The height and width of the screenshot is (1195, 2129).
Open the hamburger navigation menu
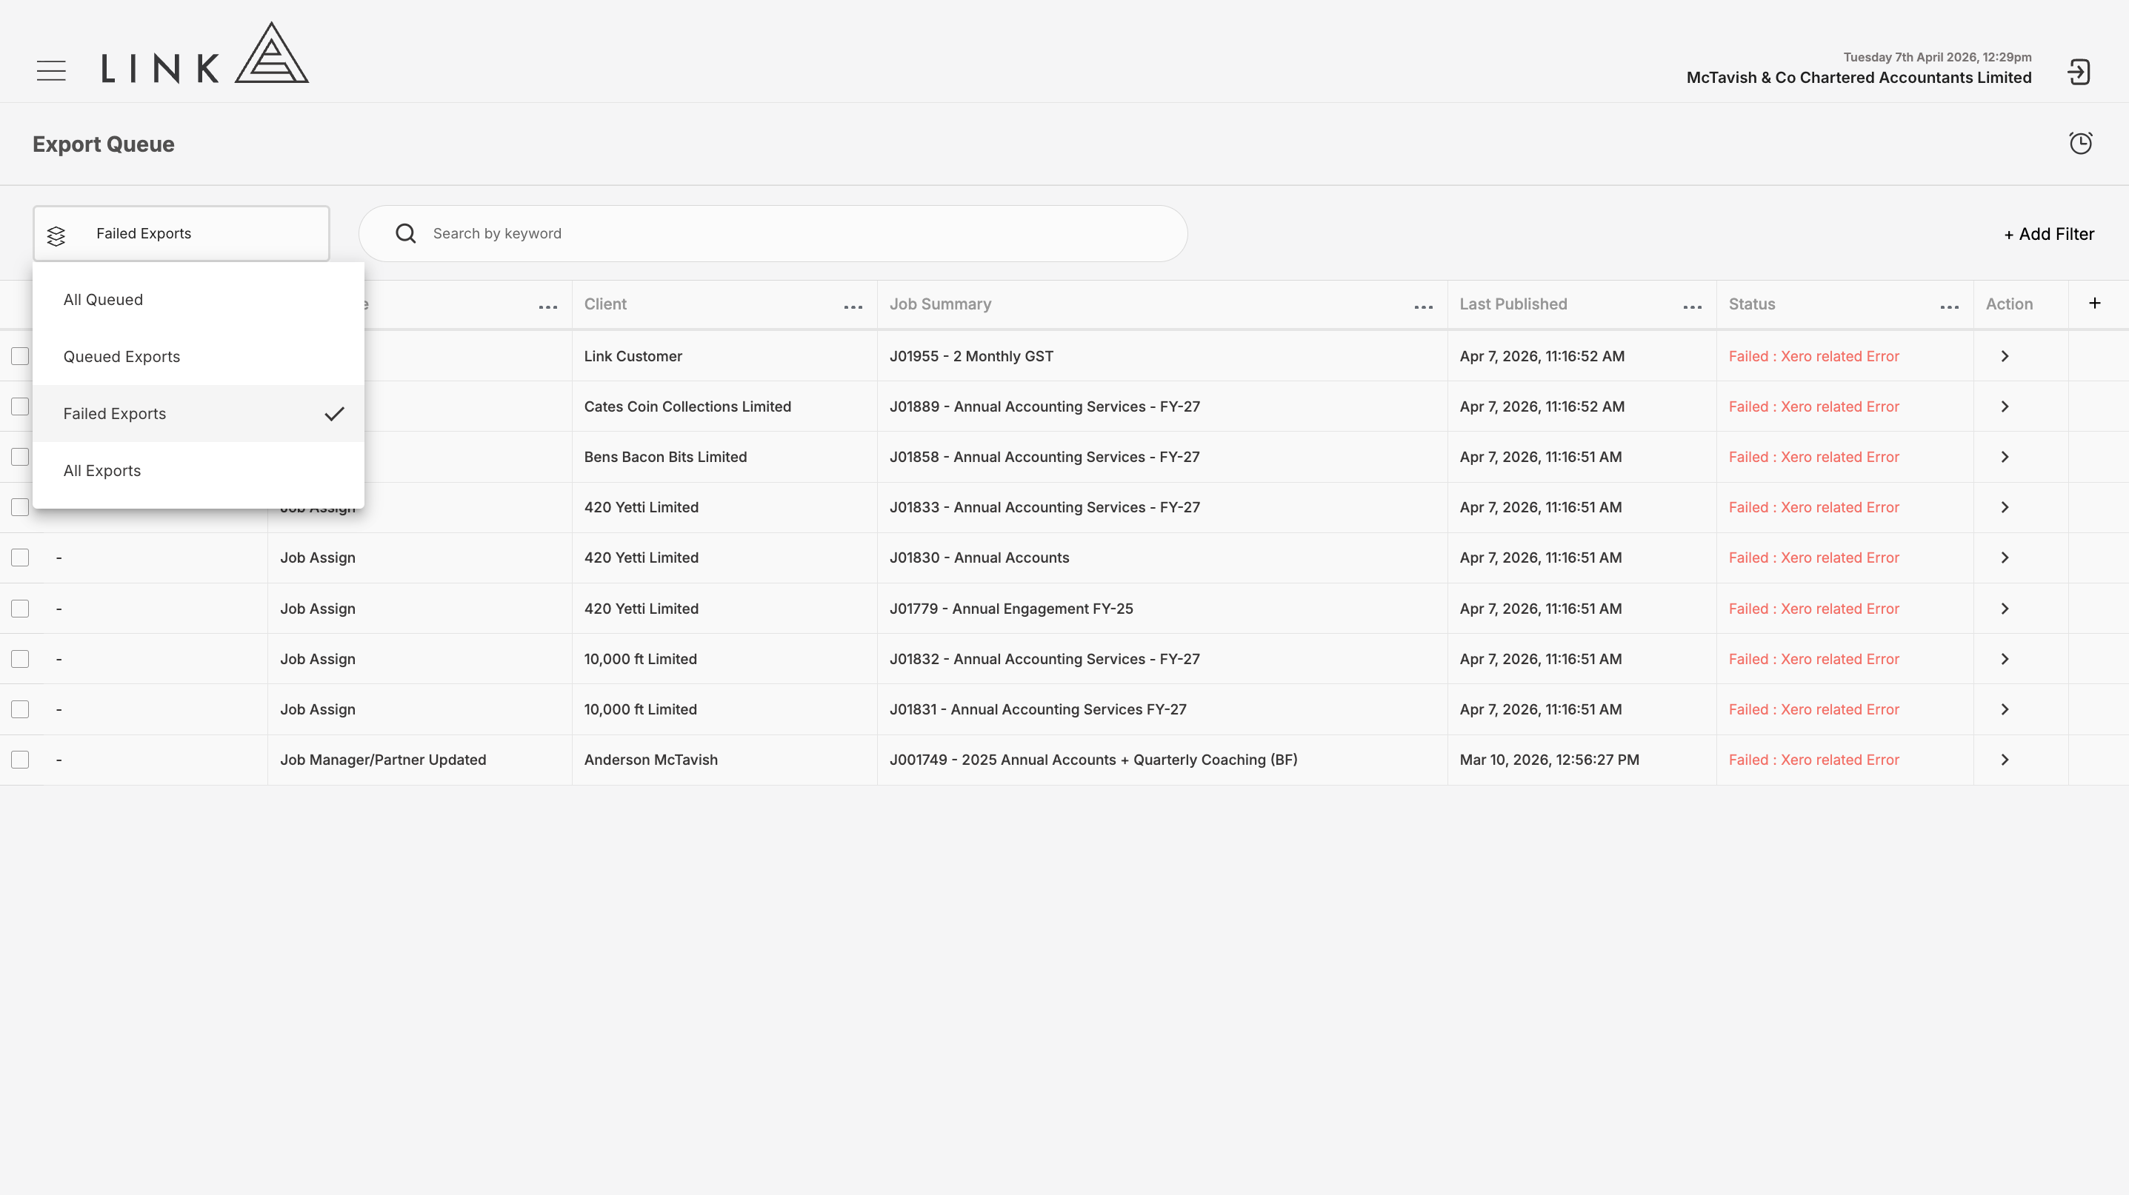coord(51,71)
